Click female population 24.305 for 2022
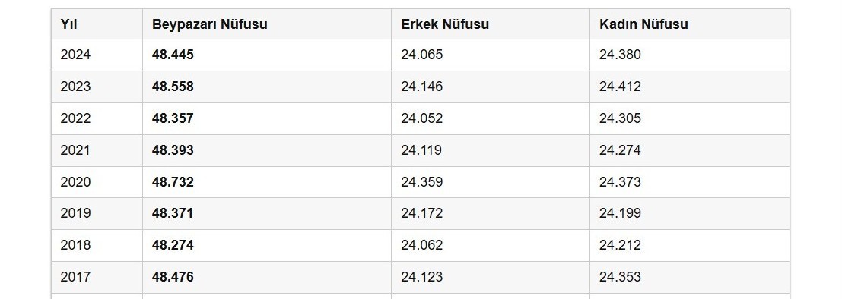 click(x=689, y=118)
